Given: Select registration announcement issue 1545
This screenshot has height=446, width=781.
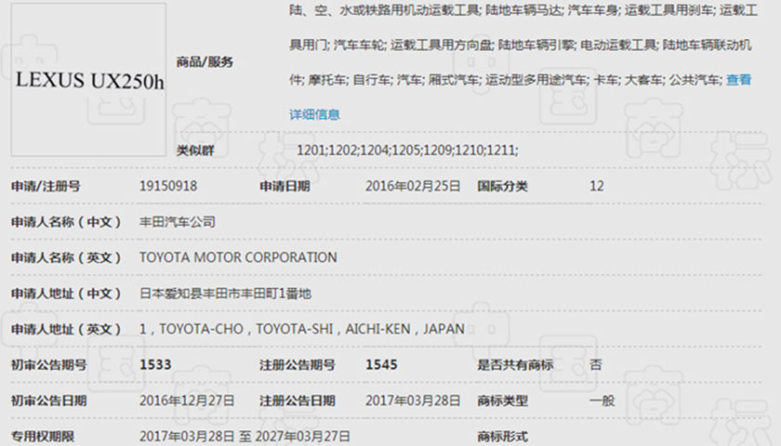Looking at the screenshot, I should [381, 365].
